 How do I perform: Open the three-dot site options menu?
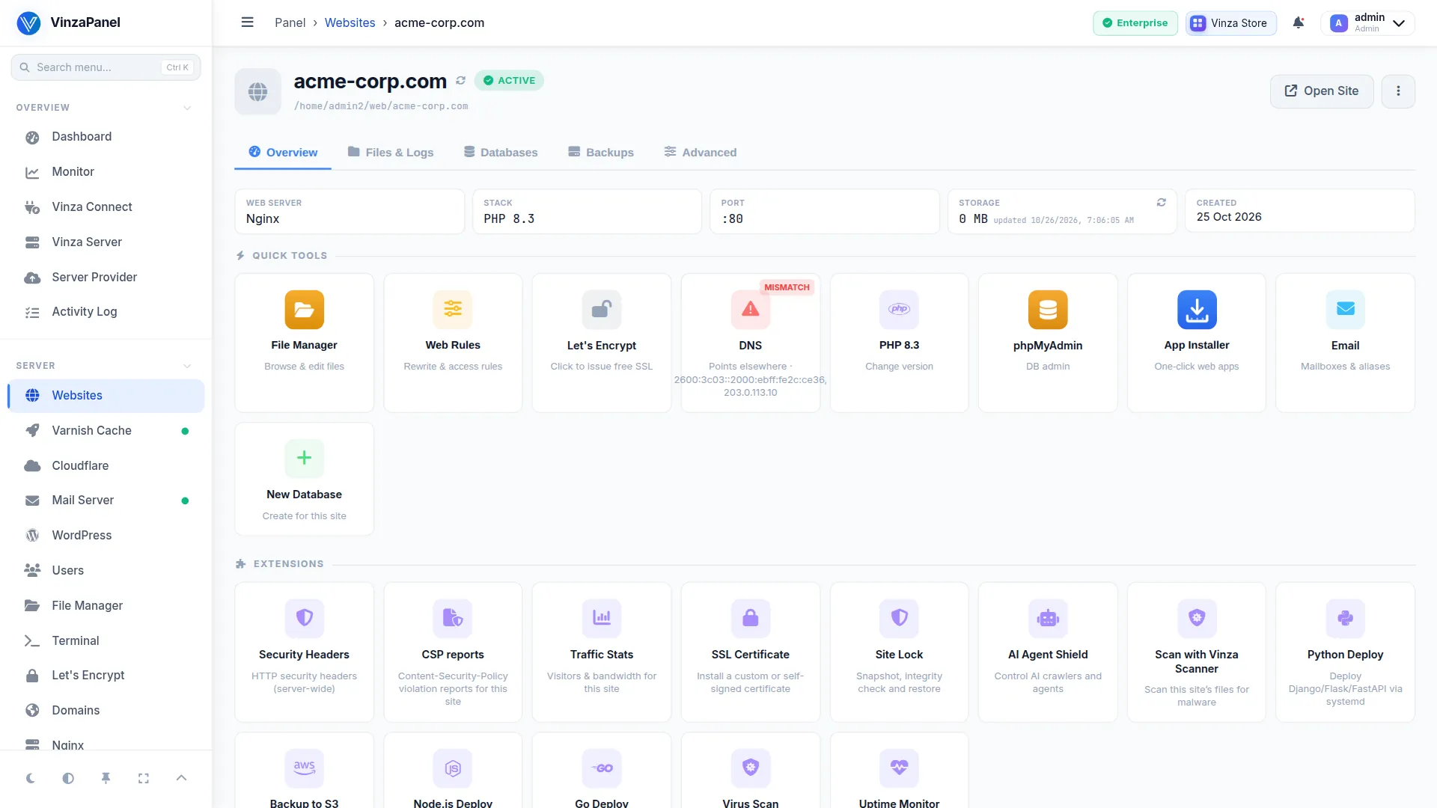[x=1398, y=91]
